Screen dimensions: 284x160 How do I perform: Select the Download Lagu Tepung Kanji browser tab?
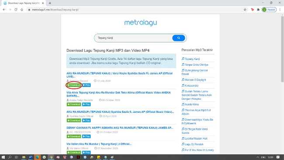pyautogui.click(x=24, y=3)
